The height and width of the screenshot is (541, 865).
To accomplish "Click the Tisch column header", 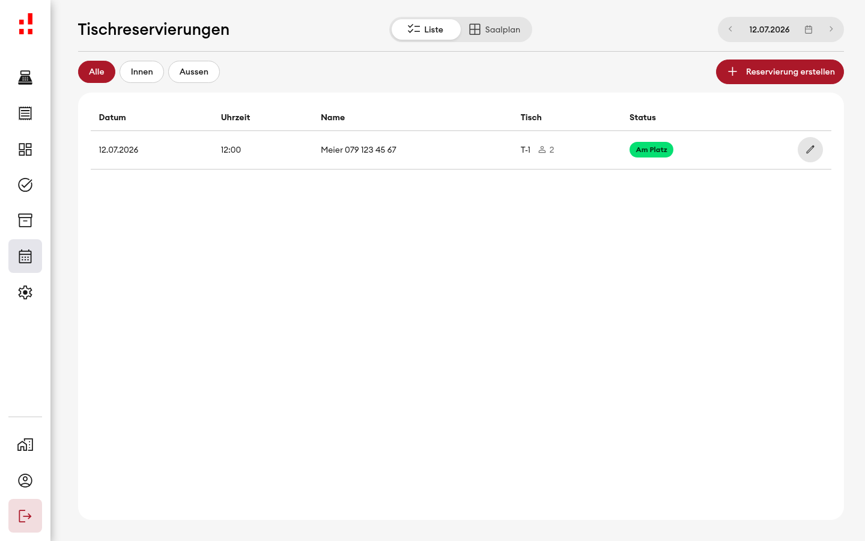I will click(531, 117).
